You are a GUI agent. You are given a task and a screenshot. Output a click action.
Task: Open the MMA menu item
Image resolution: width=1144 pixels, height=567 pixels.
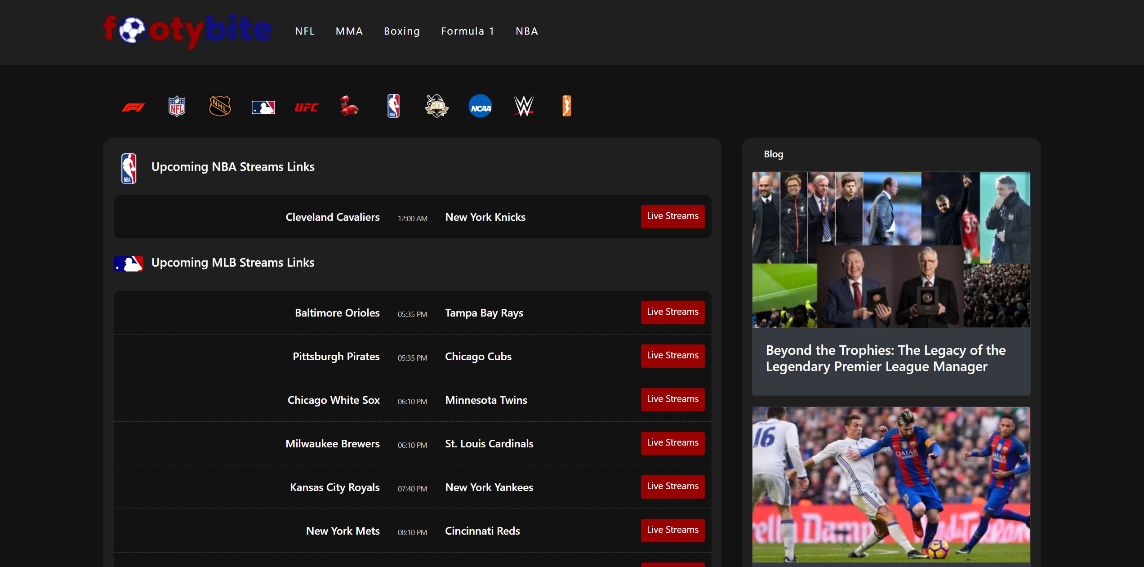coord(349,31)
